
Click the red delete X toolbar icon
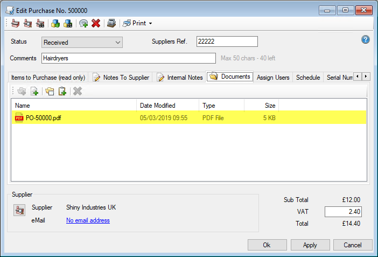coord(96,23)
